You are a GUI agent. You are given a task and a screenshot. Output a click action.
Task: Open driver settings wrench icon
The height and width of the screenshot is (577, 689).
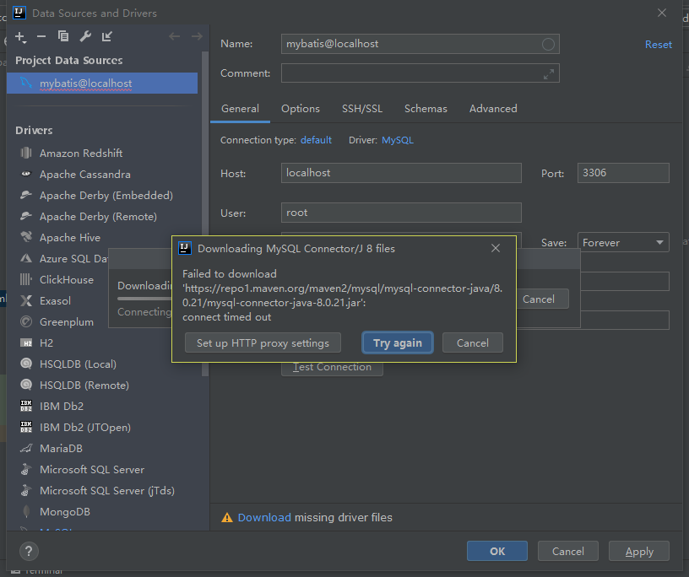pos(85,36)
